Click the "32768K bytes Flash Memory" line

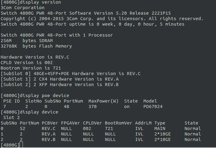coord(36,46)
